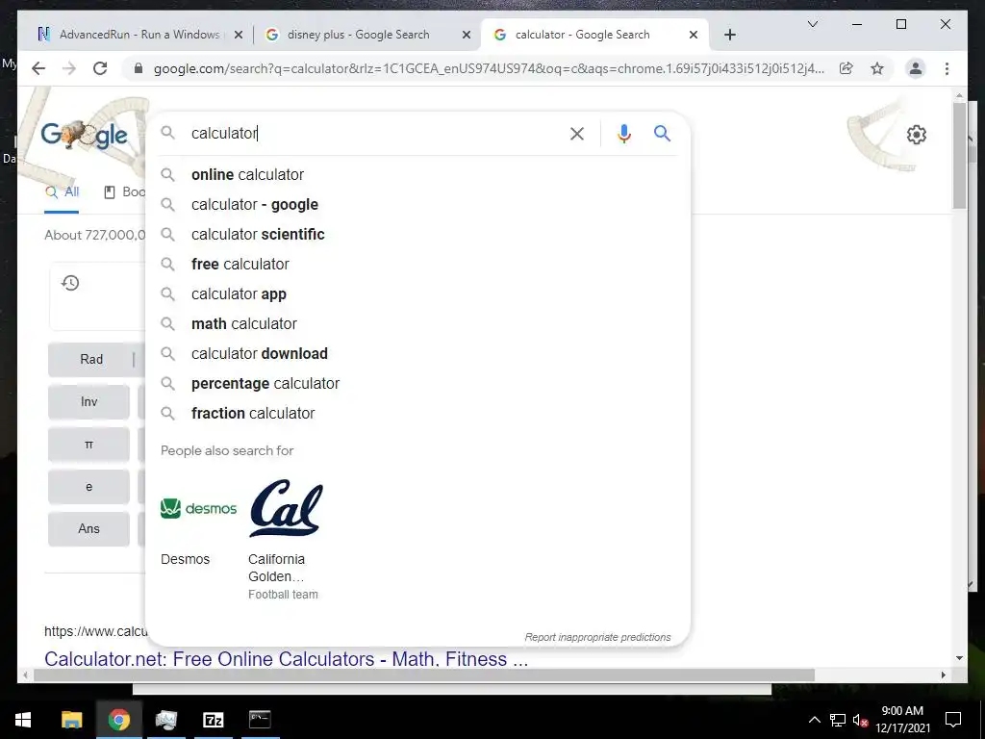Image resolution: width=985 pixels, height=739 pixels.
Task: Click the Chrome taskbar icon
Action: click(118, 720)
